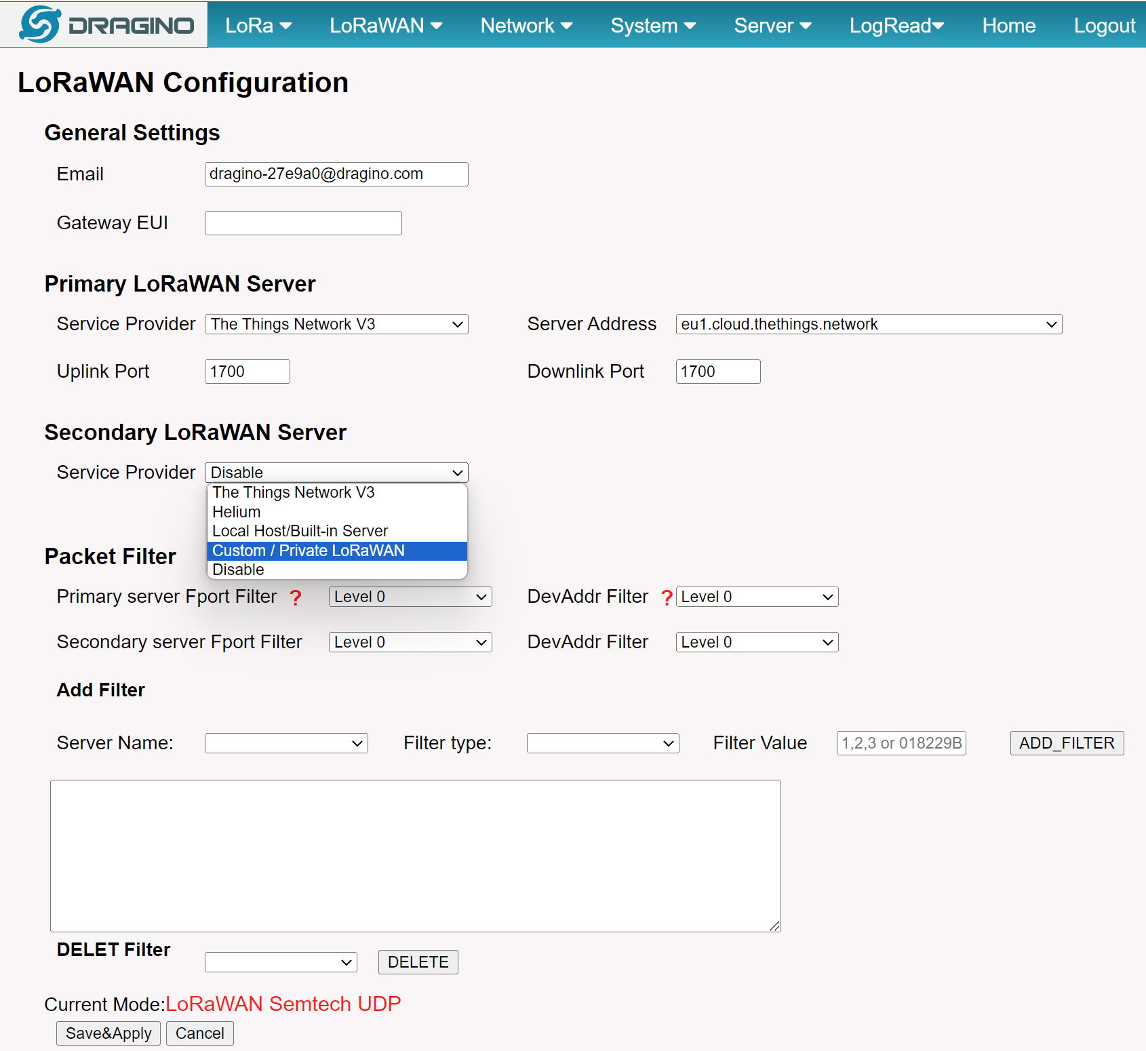Open the Server Name dropdown
Viewport: 1146px width, 1051px height.
pos(286,743)
